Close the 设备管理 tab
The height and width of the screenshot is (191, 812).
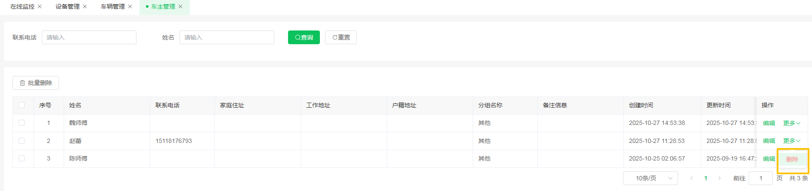click(85, 6)
